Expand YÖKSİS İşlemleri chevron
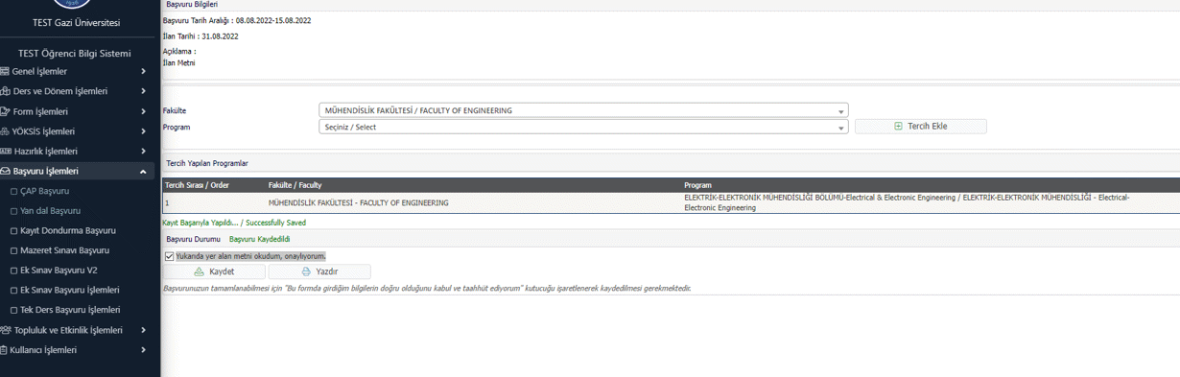Viewport: 1180px width, 377px height. pyautogui.click(x=143, y=131)
